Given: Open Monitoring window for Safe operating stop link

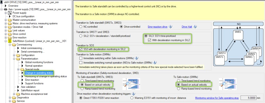Looking at the screenshot, I should coord(217,98).
